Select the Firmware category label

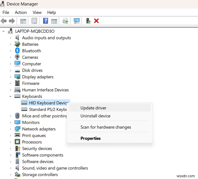pyautogui.click(x=31, y=83)
